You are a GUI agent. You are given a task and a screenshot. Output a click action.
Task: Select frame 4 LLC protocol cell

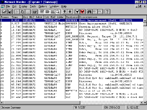68,30
